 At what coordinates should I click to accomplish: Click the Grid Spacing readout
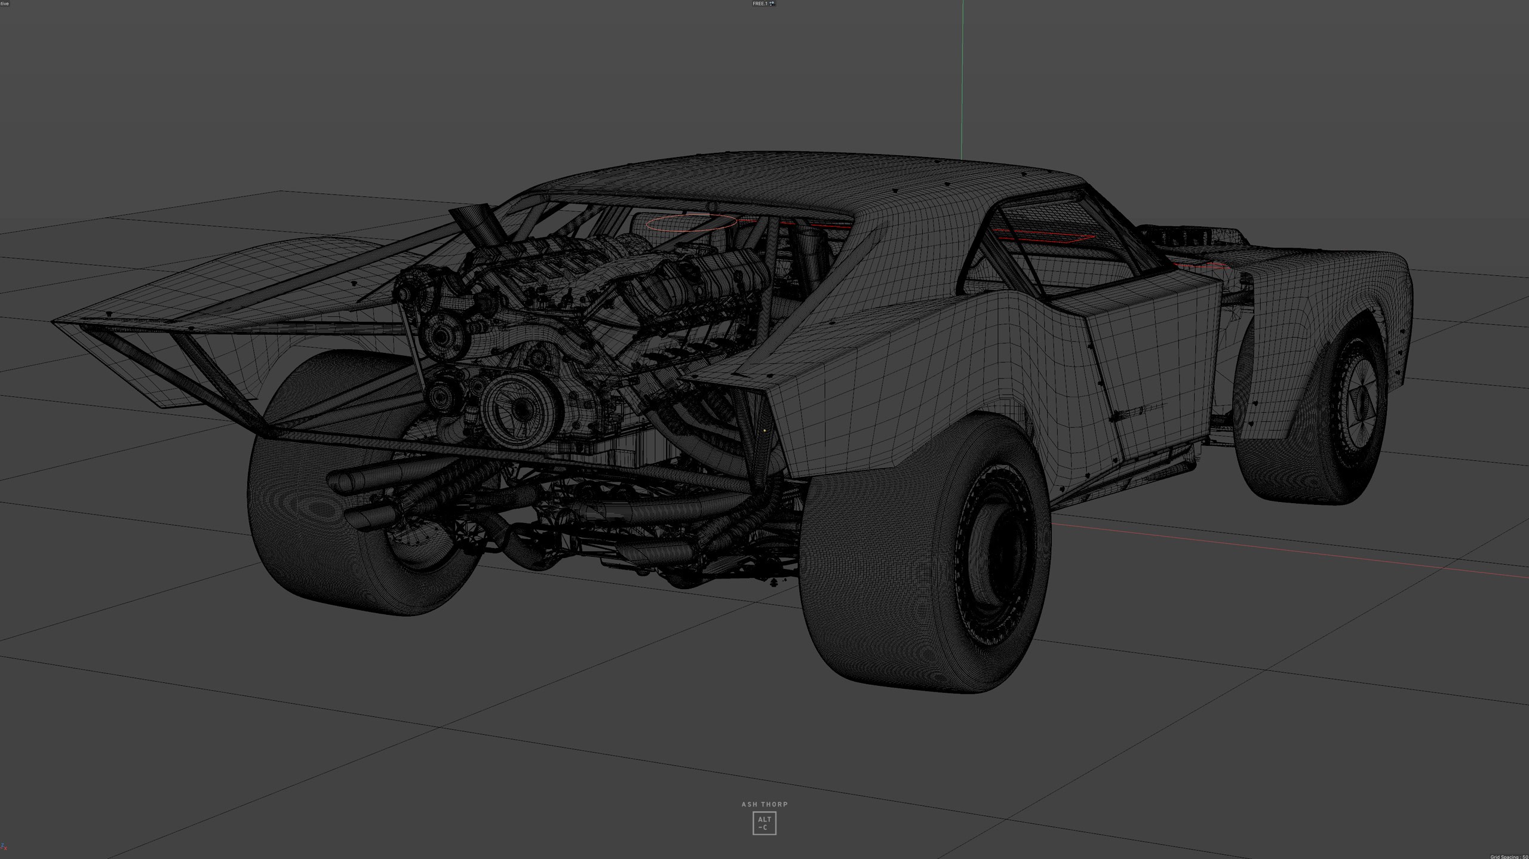(x=1509, y=856)
